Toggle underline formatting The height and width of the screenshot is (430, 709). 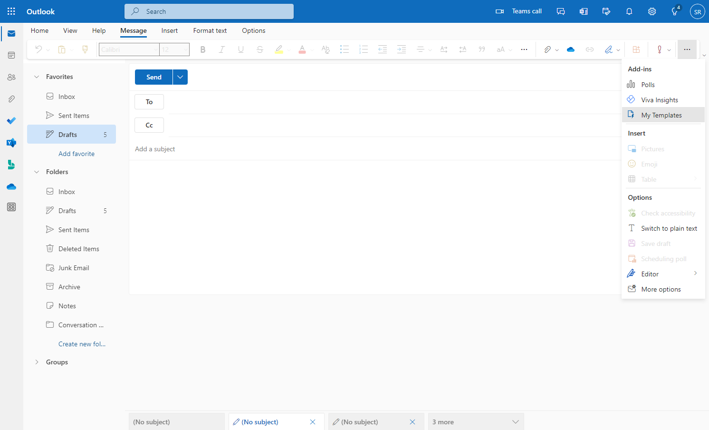click(x=241, y=49)
